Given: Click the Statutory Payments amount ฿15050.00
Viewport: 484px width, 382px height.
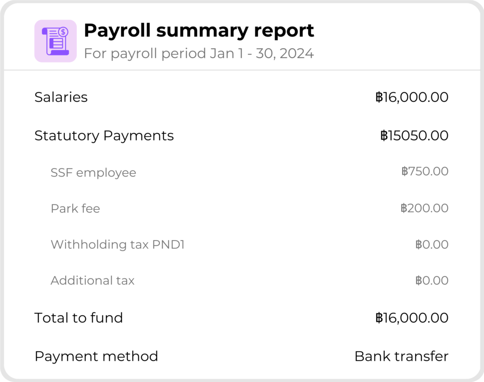Looking at the screenshot, I should [414, 136].
